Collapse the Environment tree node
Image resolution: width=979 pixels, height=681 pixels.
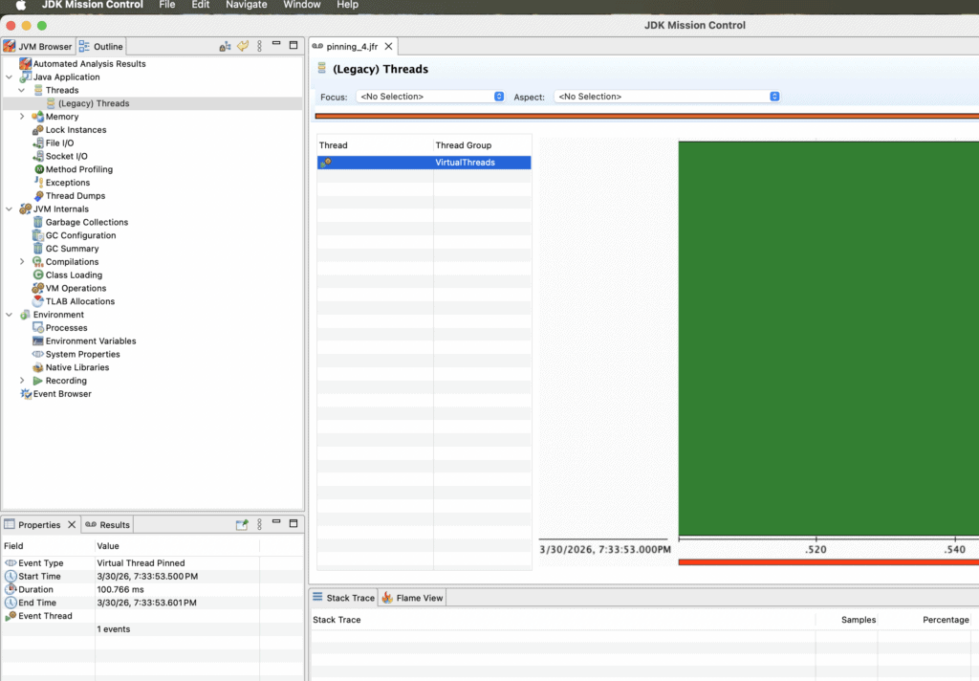coord(10,315)
